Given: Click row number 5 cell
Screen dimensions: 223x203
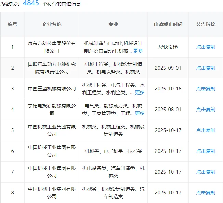Looking at the screenshot, I should 13,130.
